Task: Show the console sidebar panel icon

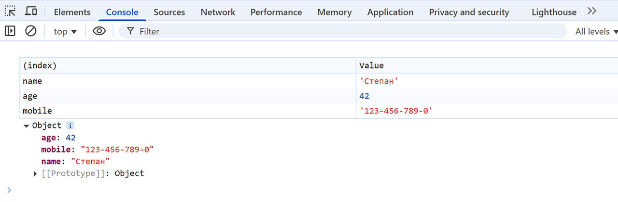Action: pyautogui.click(x=10, y=31)
